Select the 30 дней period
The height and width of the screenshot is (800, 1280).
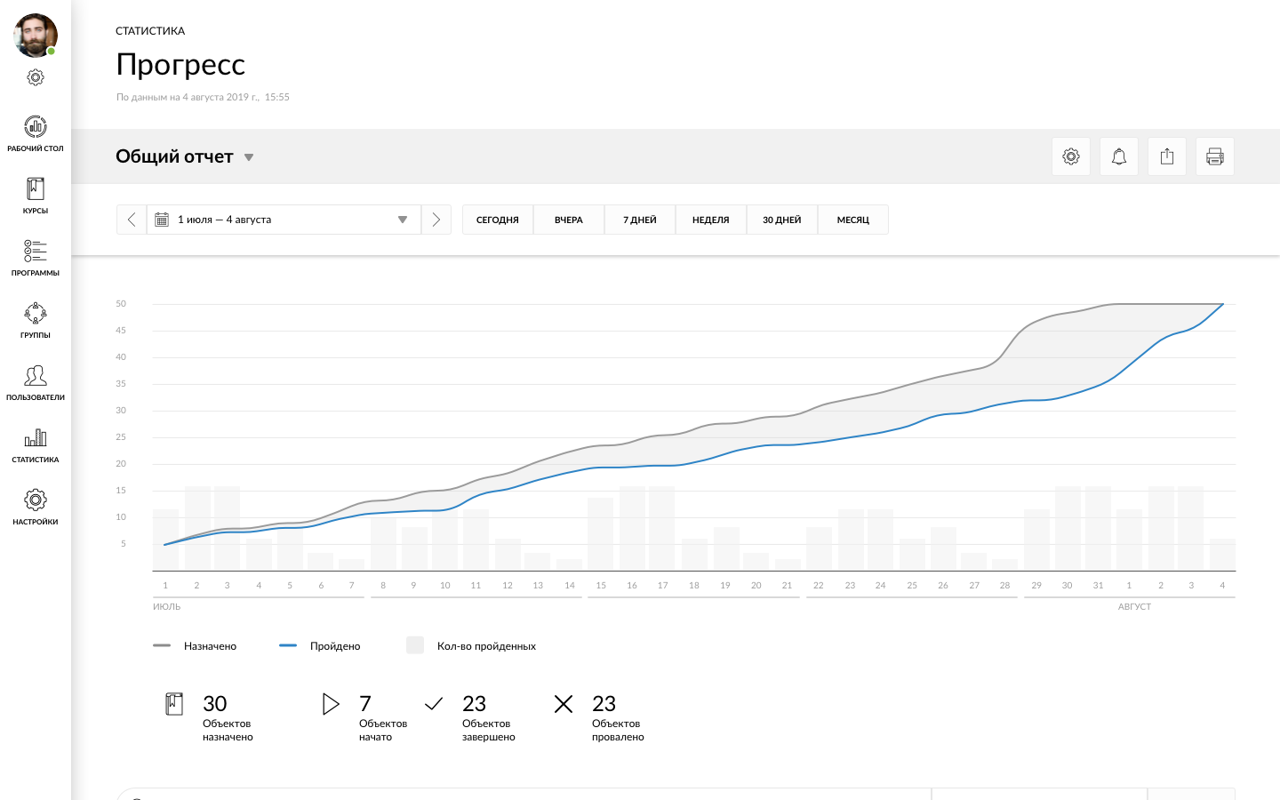(782, 220)
